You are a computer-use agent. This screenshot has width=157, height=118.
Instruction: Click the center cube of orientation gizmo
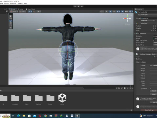coord(128,19)
